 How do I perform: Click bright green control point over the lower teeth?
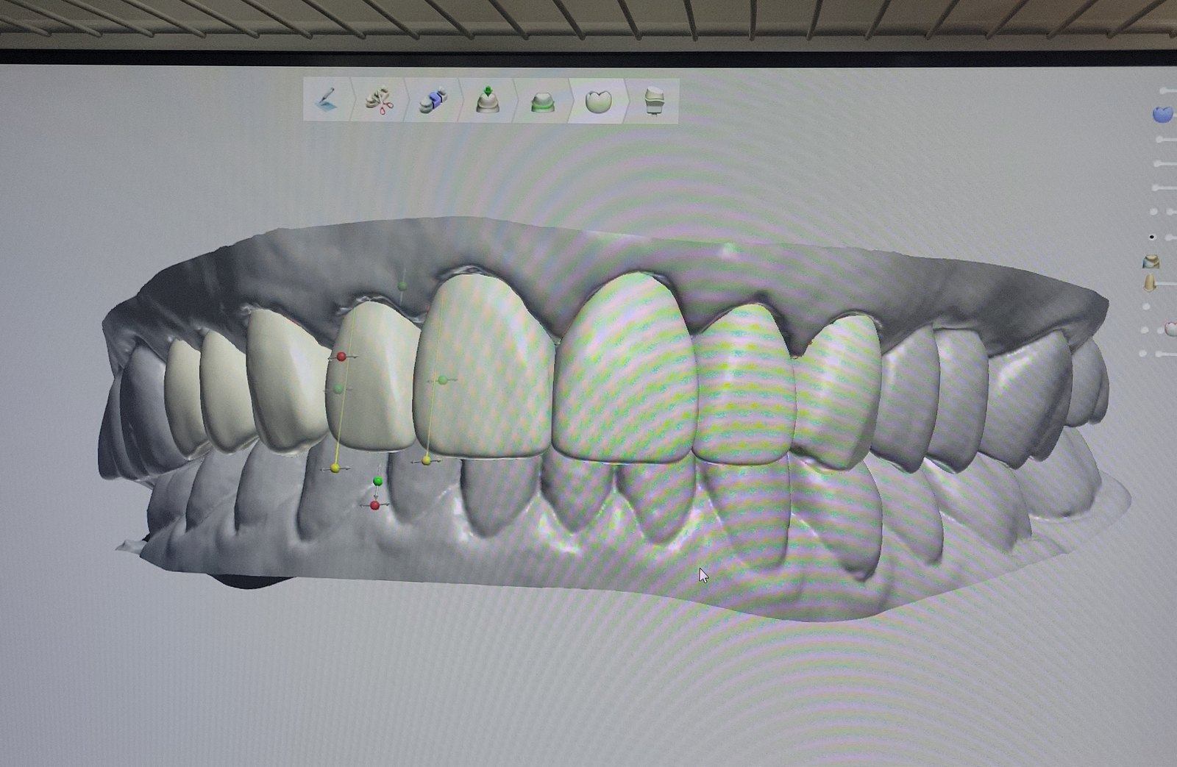(x=377, y=481)
